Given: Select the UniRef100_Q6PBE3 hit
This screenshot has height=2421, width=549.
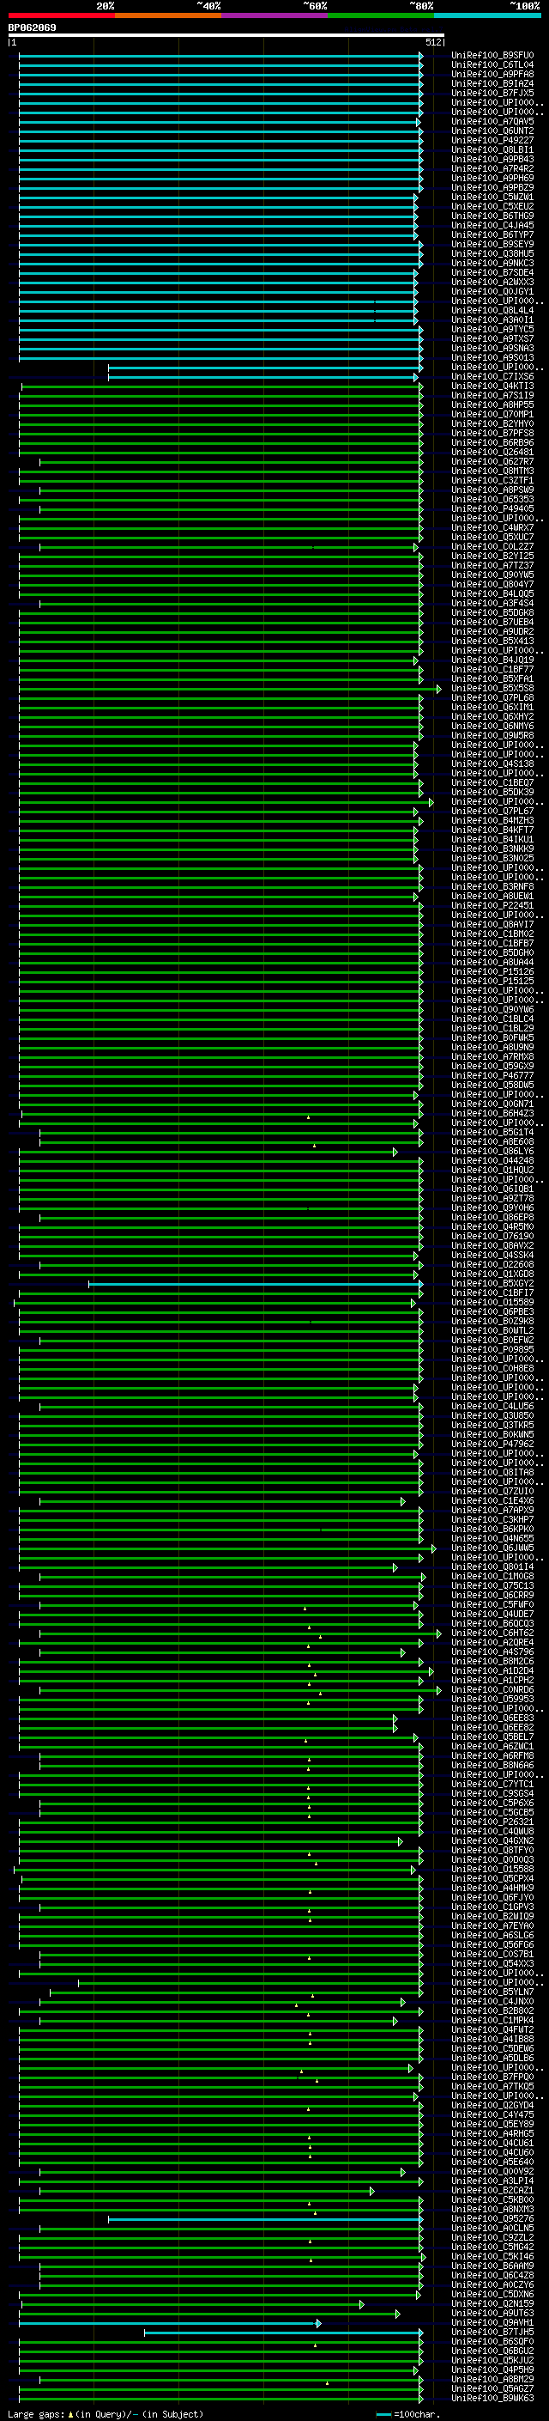Looking at the screenshot, I should tap(492, 1312).
